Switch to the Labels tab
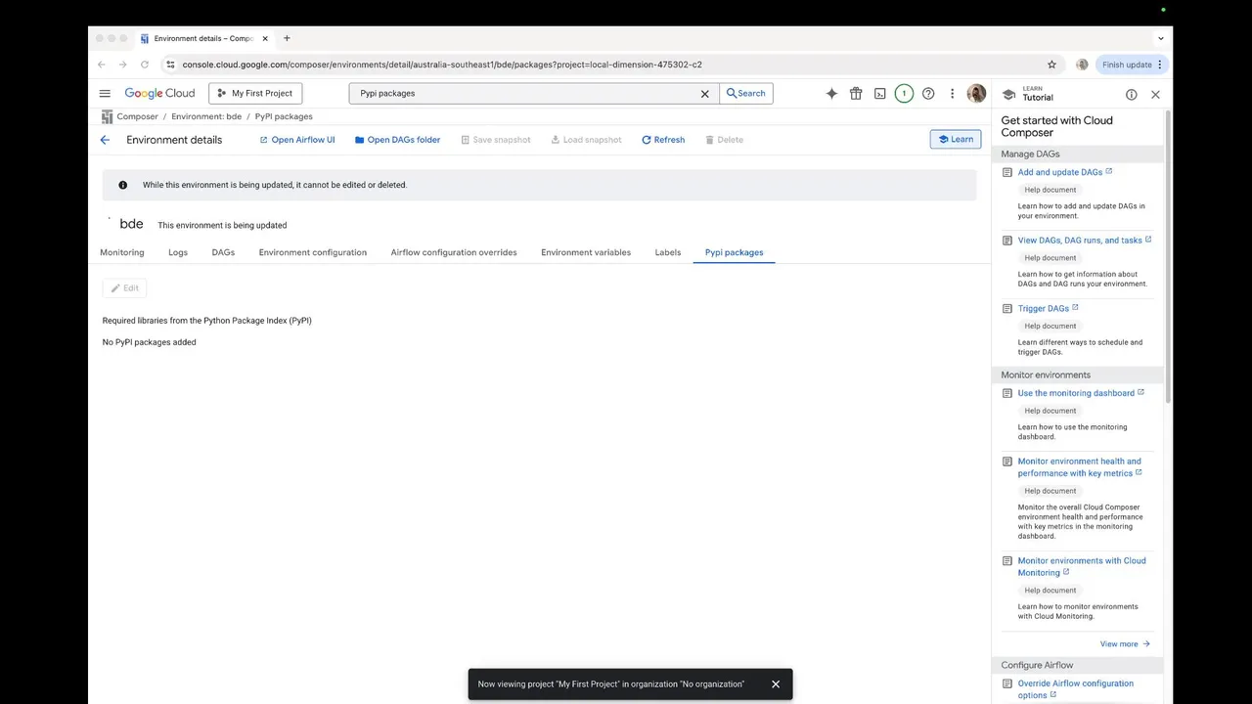Viewport: 1252px width, 704px height. coord(668,252)
